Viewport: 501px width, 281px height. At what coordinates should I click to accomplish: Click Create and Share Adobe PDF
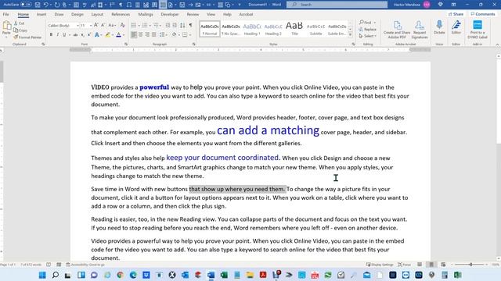tap(397, 30)
